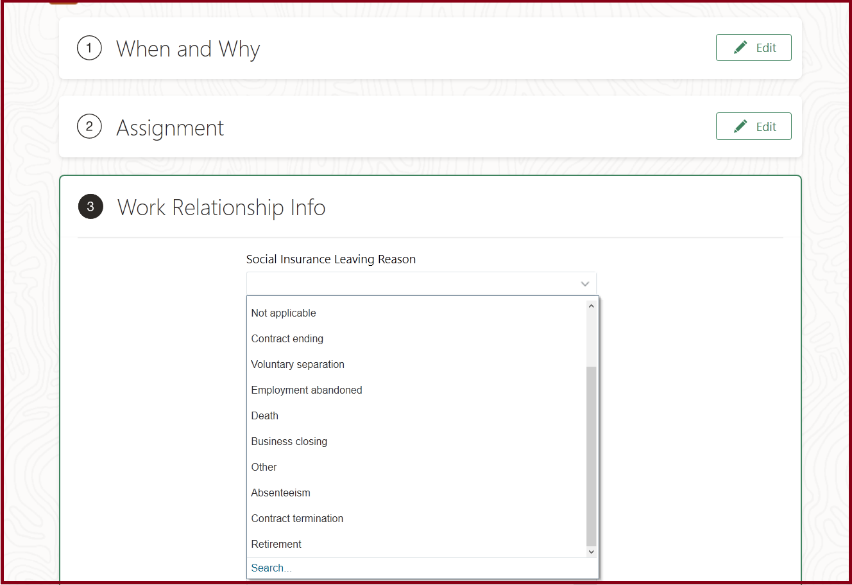The image size is (852, 585).
Task: Select 'Voluntary separation' option
Action: pos(298,365)
